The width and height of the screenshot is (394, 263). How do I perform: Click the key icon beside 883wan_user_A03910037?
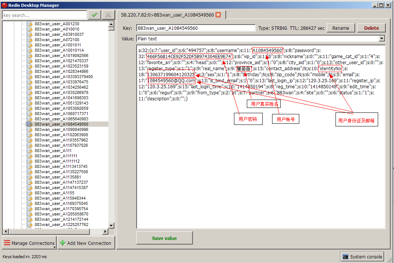pyautogui.click(x=30, y=34)
